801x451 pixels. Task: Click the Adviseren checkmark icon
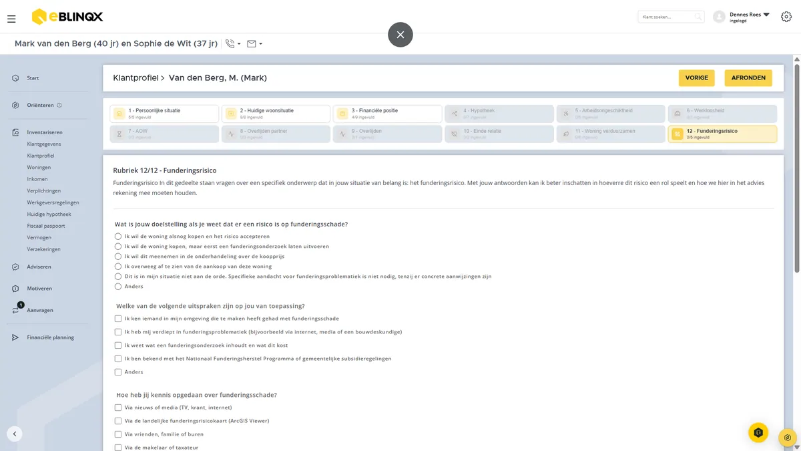coord(15,267)
